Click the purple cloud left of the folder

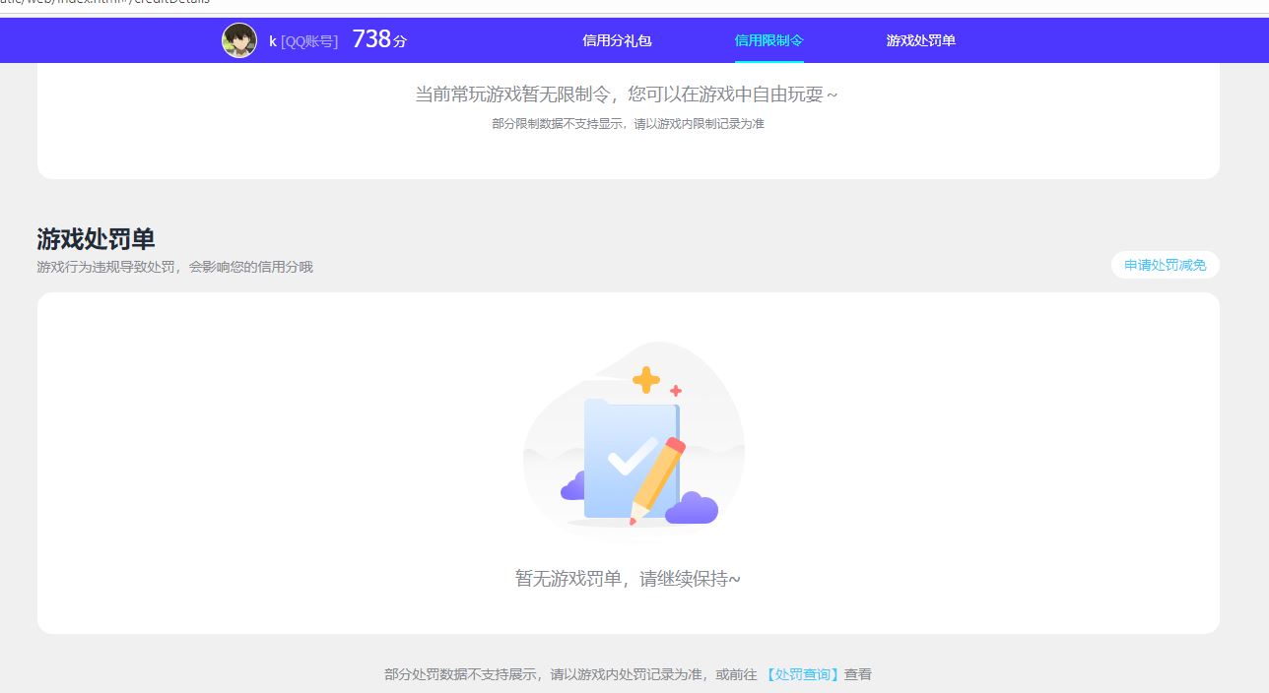tap(572, 486)
